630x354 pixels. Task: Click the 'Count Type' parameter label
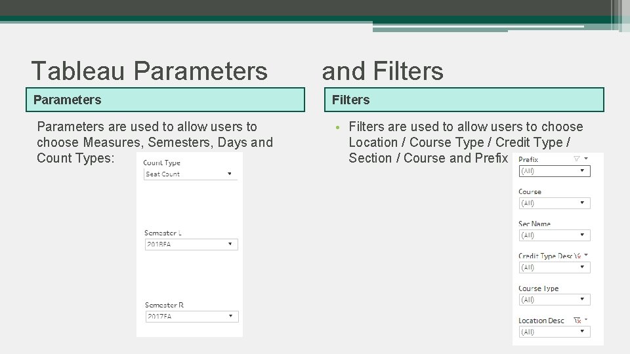[x=161, y=163]
